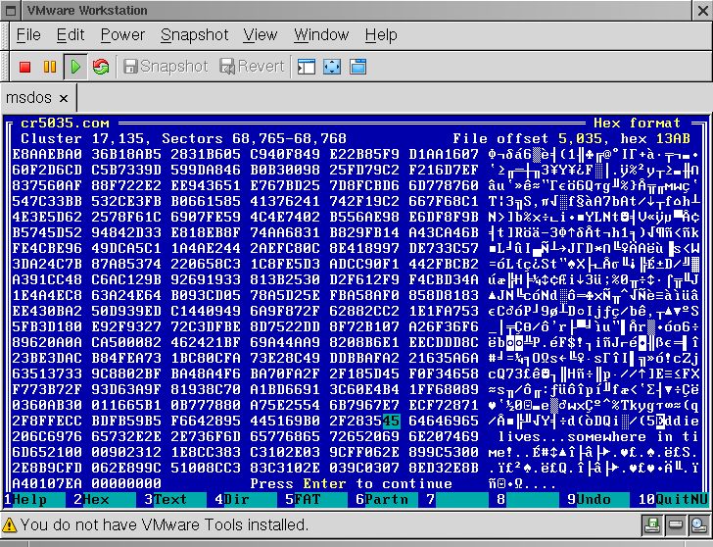Screen dimensions: 713x547
Task: Open the Power menu
Action: pyautogui.click(x=122, y=35)
